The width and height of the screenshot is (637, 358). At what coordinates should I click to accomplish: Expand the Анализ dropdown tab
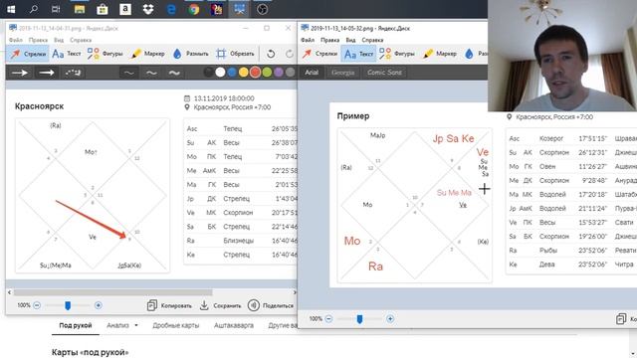121,325
